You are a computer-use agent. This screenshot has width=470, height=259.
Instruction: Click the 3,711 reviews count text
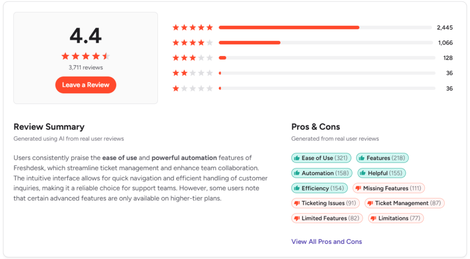[86, 68]
